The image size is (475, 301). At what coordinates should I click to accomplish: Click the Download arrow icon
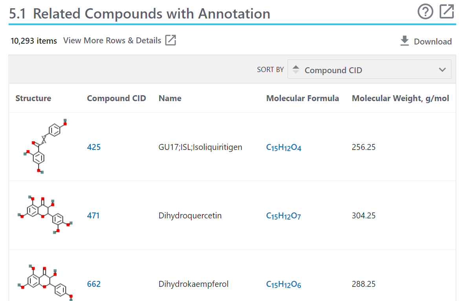[x=404, y=41]
